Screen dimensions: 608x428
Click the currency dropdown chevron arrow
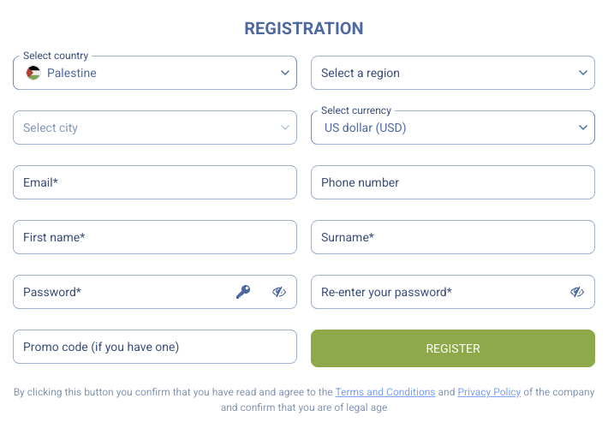(583, 128)
